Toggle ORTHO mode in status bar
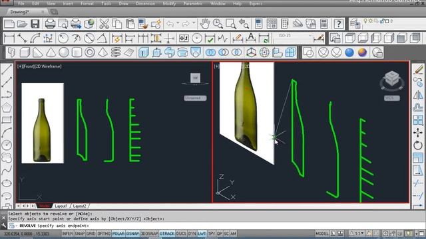 104,234
